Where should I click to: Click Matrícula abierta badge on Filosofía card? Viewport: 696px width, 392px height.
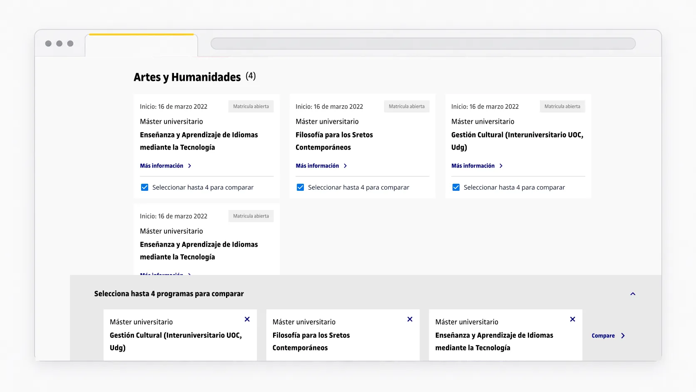[x=407, y=107]
